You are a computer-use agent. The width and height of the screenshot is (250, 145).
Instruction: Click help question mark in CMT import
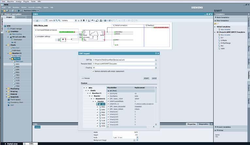[156, 53]
